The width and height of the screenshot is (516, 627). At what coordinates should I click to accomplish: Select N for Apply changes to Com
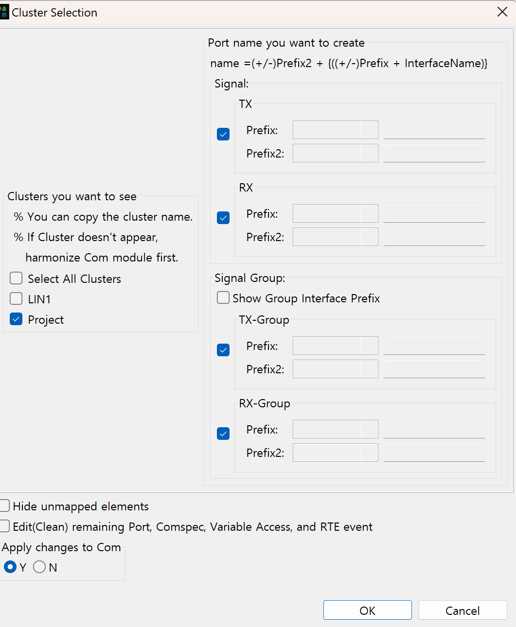pos(39,567)
